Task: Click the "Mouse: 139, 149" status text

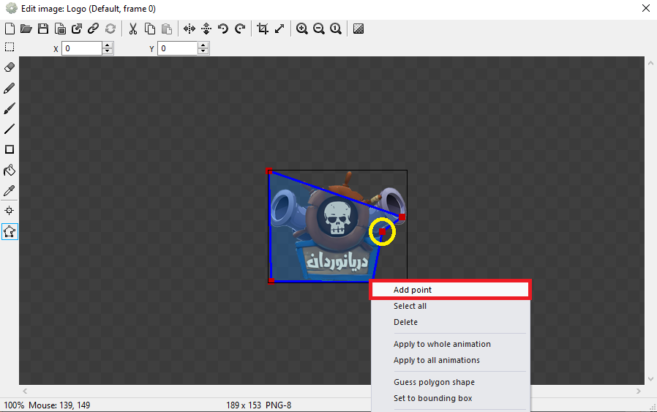Action: (59, 405)
